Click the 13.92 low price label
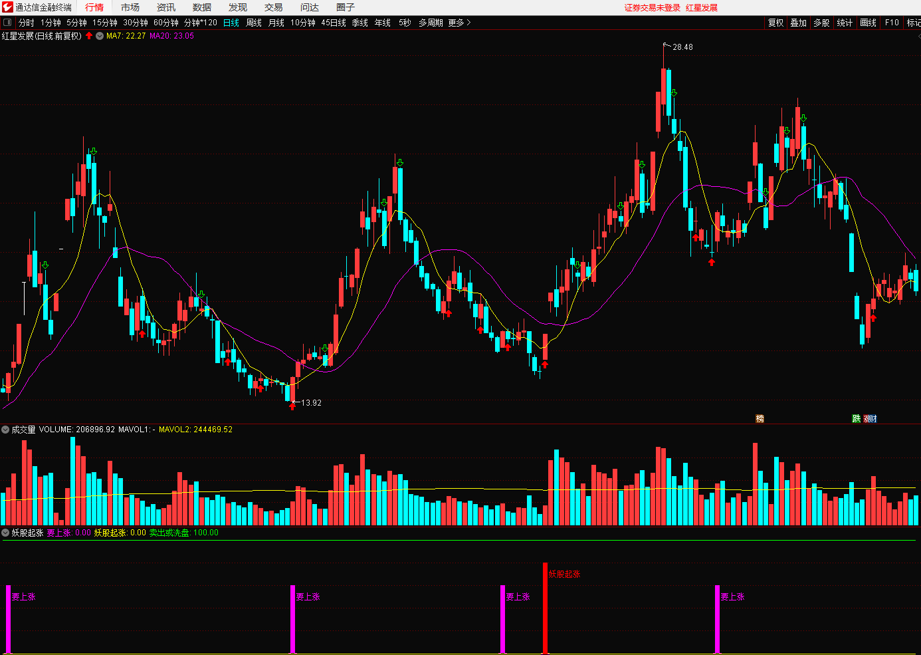The height and width of the screenshot is (655, 921). coord(311,403)
